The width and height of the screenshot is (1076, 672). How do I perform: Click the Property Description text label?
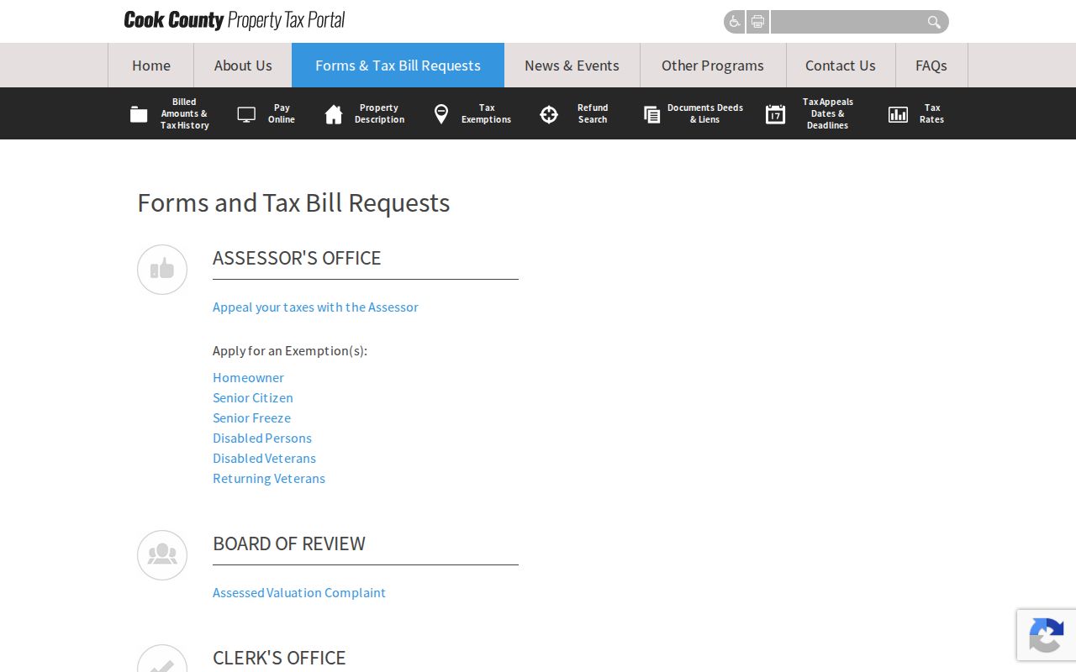(x=379, y=114)
